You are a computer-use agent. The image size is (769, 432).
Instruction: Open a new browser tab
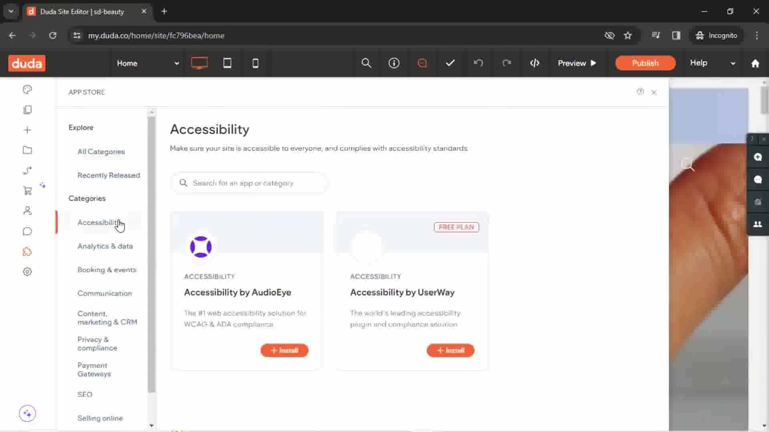pyautogui.click(x=164, y=11)
